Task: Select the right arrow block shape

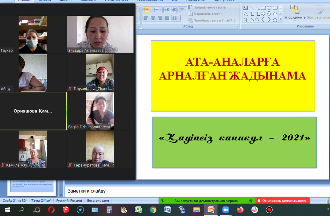Action: point(263,14)
